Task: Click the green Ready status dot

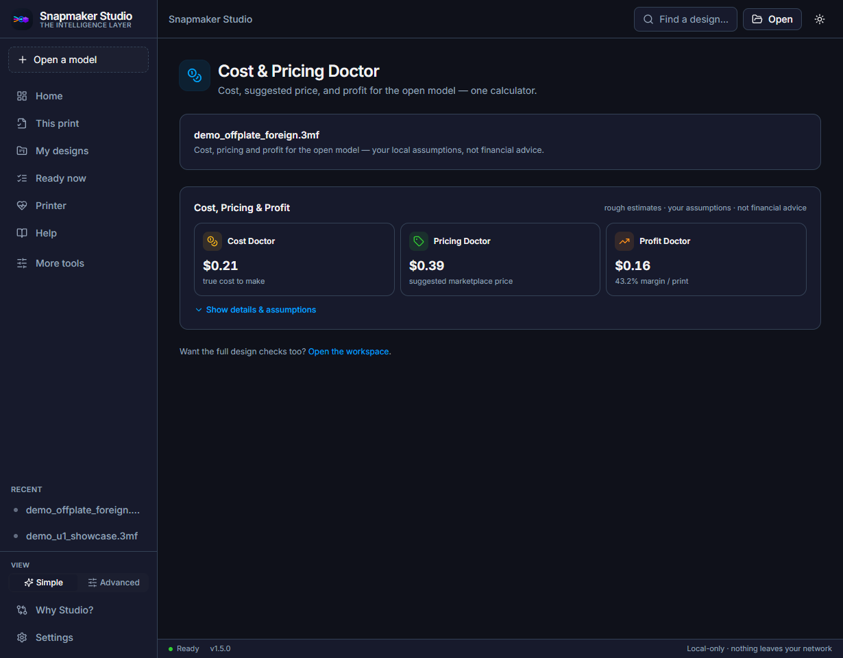Action: click(x=171, y=648)
